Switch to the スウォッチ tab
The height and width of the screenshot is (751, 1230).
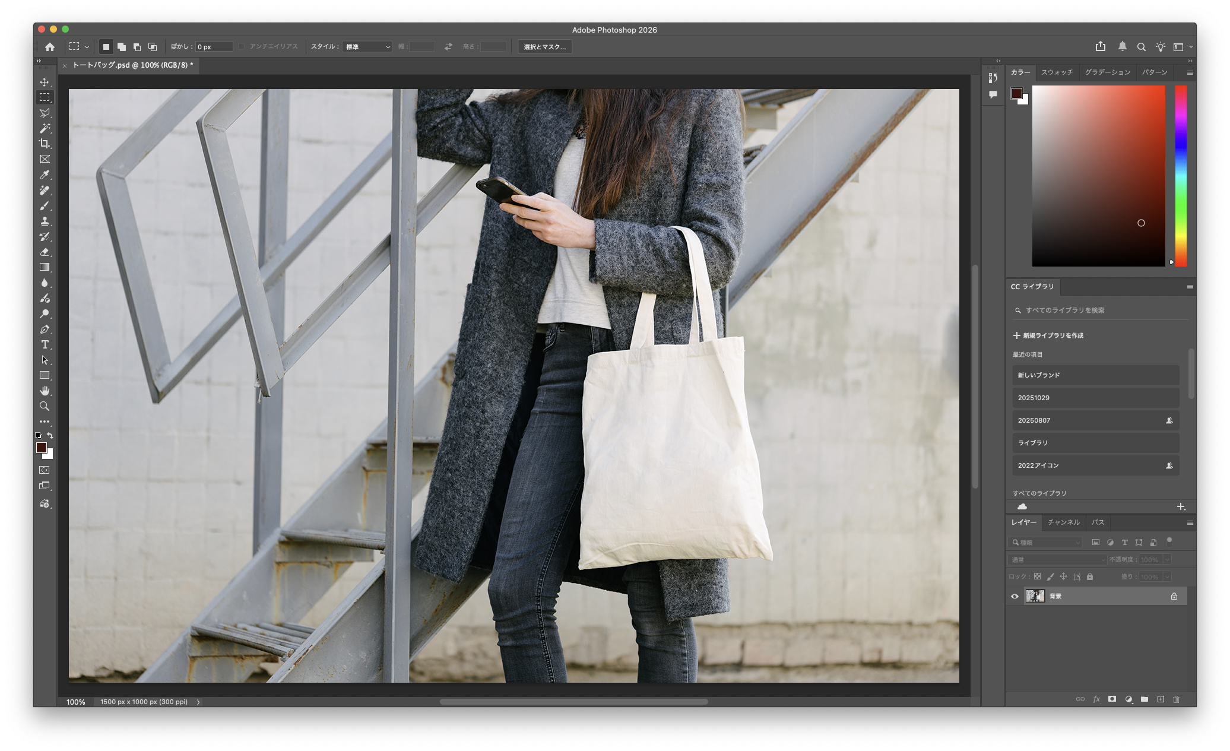[1057, 72]
